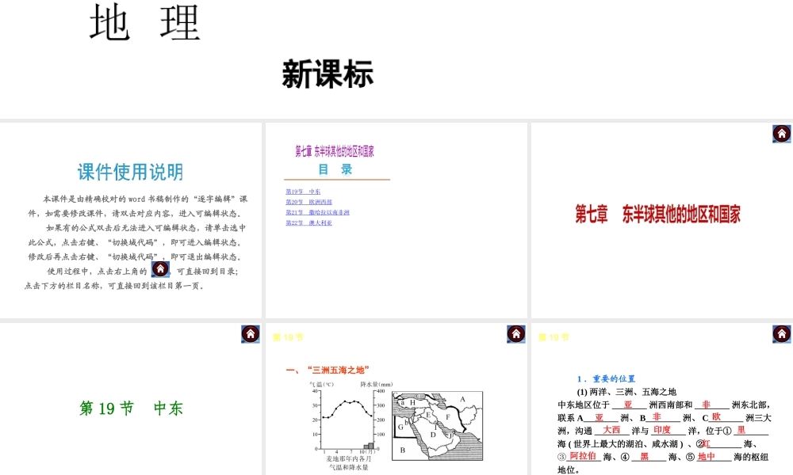Click home icon on 第19节 中东 slide
The height and width of the screenshot is (475, 793).
coord(251,334)
